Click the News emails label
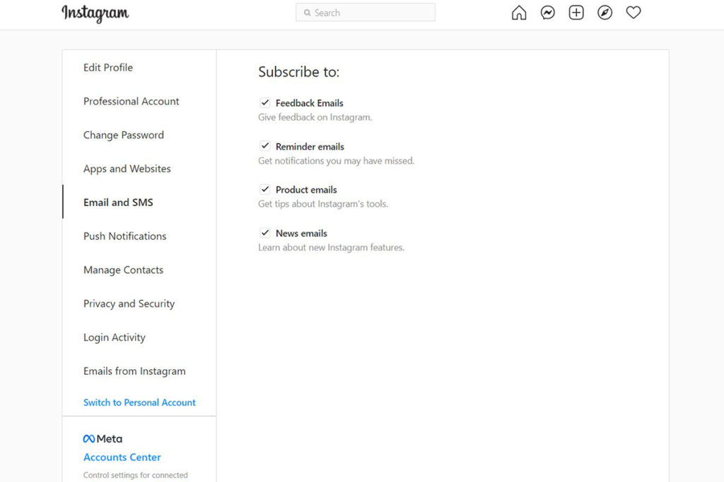The height and width of the screenshot is (482, 724). (x=301, y=233)
